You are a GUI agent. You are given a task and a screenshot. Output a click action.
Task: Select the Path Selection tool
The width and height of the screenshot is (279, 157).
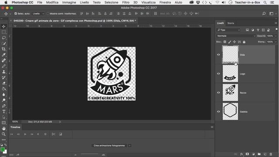pos(3,117)
